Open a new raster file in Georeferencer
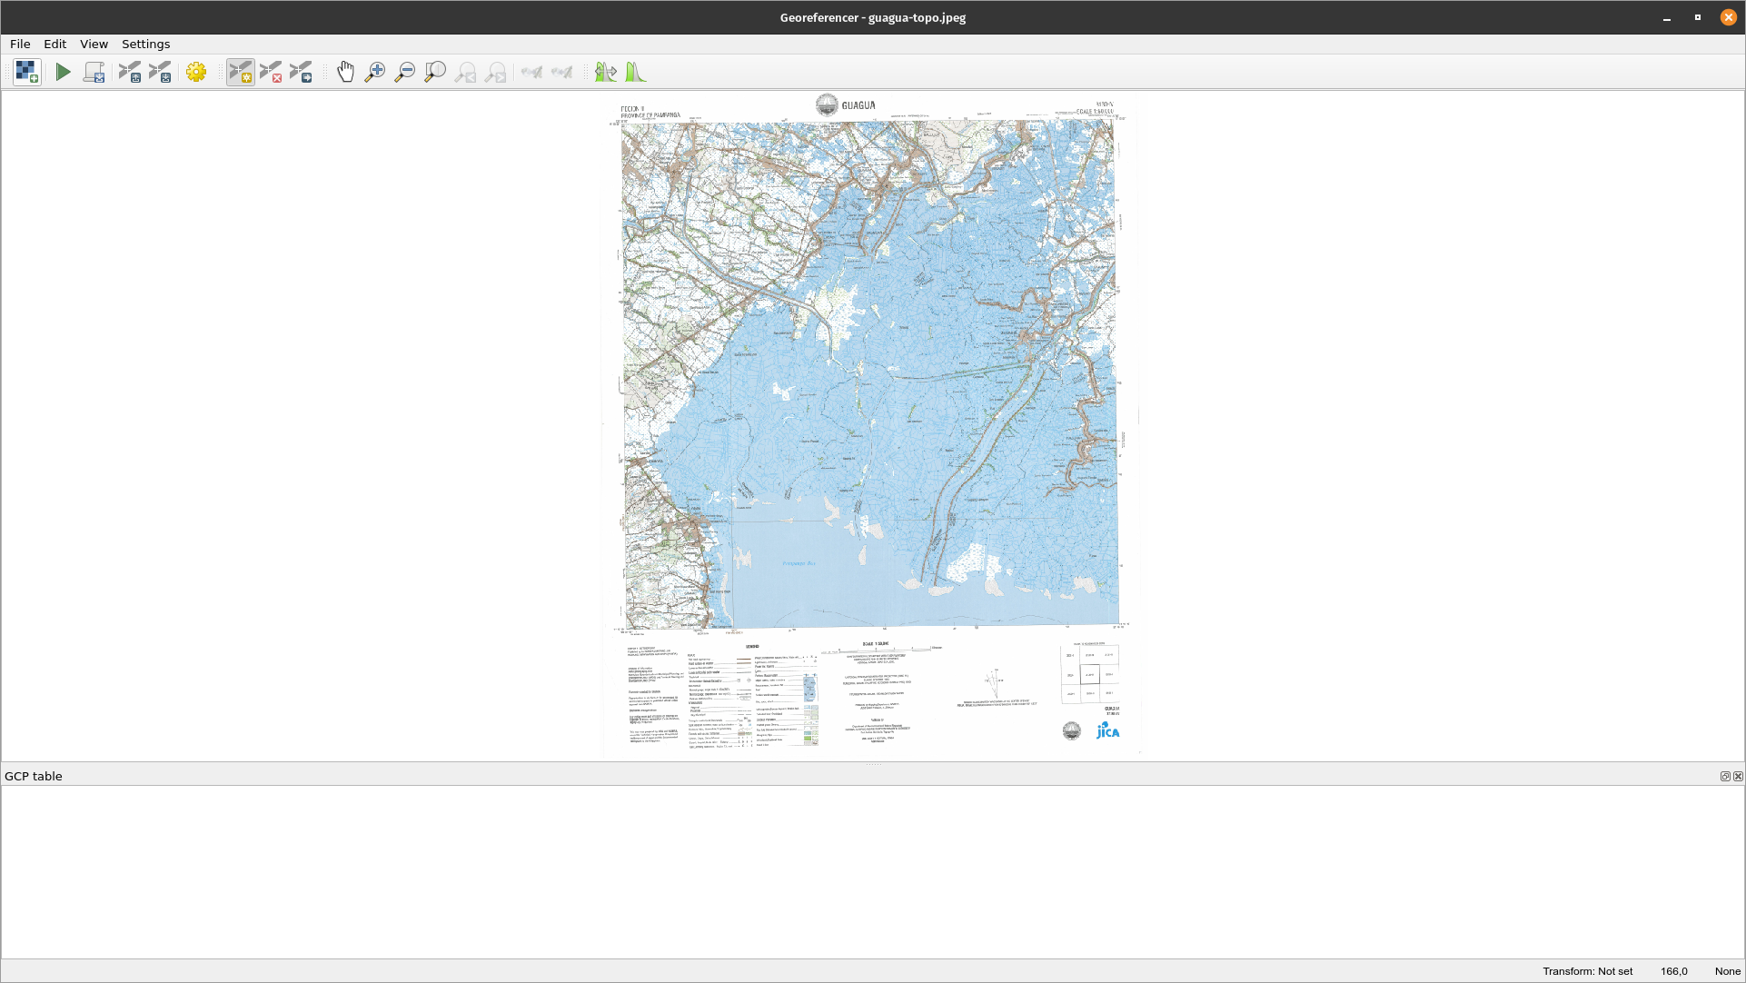The width and height of the screenshot is (1746, 983). [x=27, y=71]
